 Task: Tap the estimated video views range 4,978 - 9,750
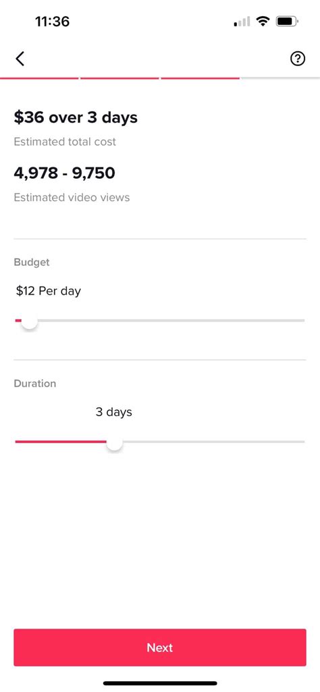(65, 173)
